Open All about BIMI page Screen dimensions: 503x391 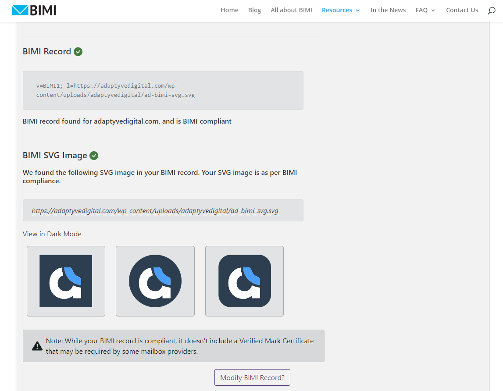pos(291,10)
